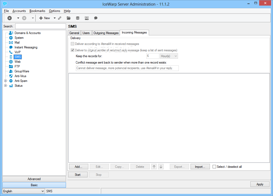273x196 pixels.
Task: Click the Status bar chart icon
Action: pyautogui.click(x=11, y=86)
